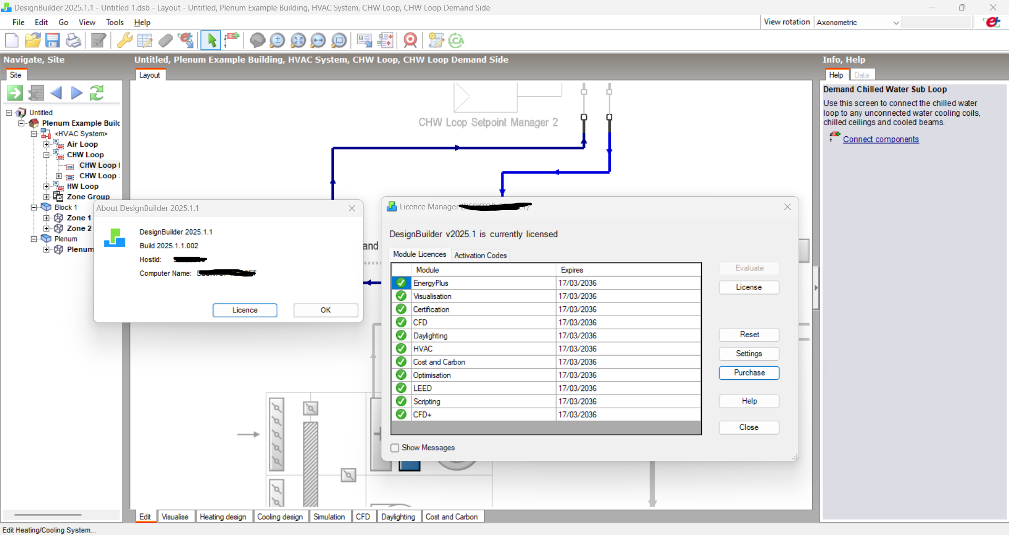1009x535 pixels.
Task: Click the grey speech bubble toolbar icon
Action: click(x=257, y=41)
